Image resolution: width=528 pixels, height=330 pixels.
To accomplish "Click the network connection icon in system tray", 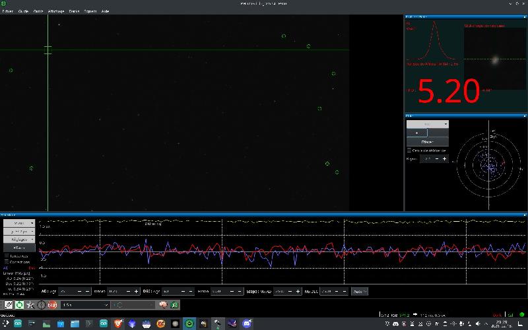I will click(453, 324).
